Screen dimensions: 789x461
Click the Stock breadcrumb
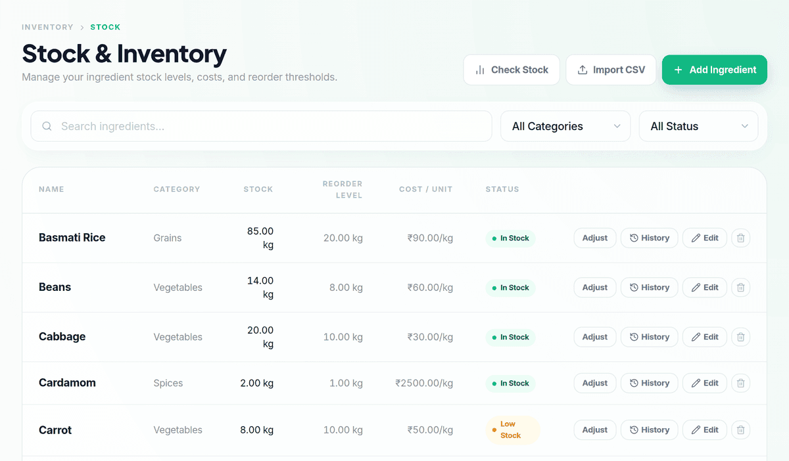[105, 27]
